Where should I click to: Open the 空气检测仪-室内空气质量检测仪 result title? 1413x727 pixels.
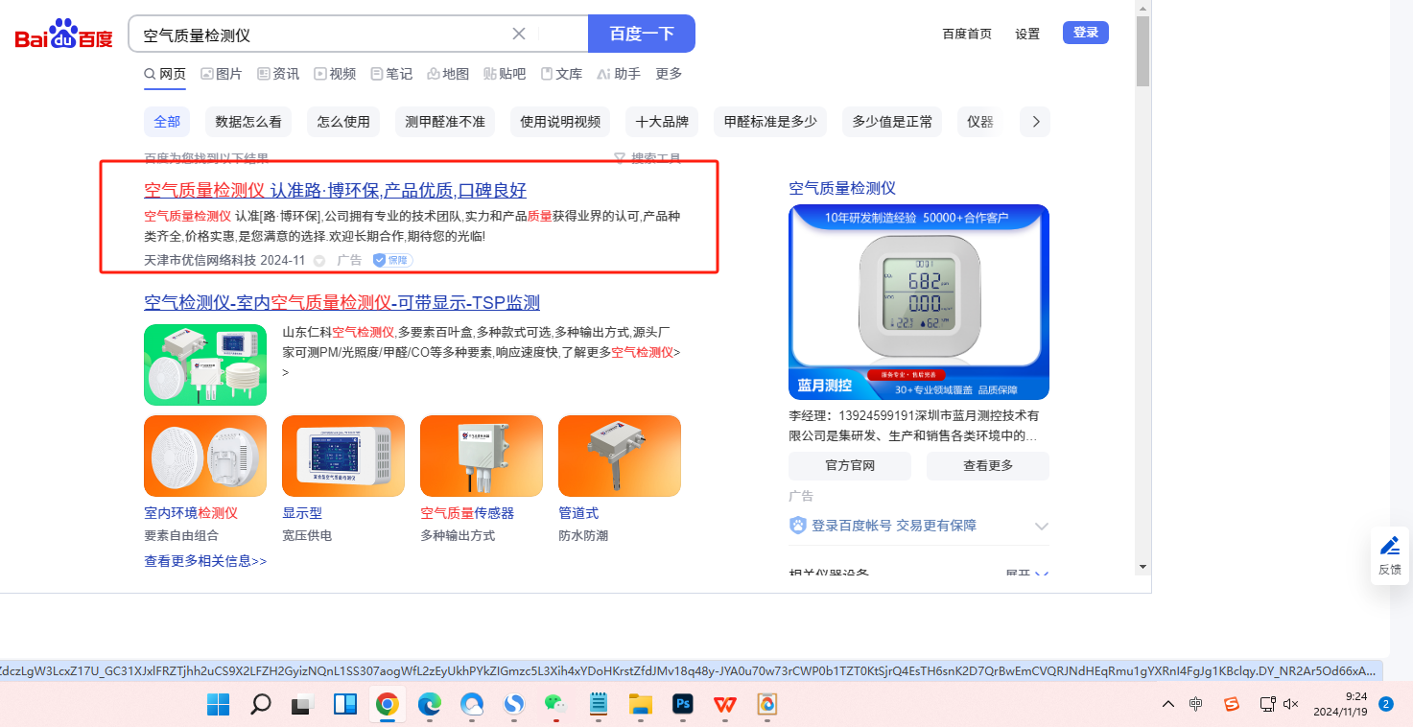pos(341,303)
